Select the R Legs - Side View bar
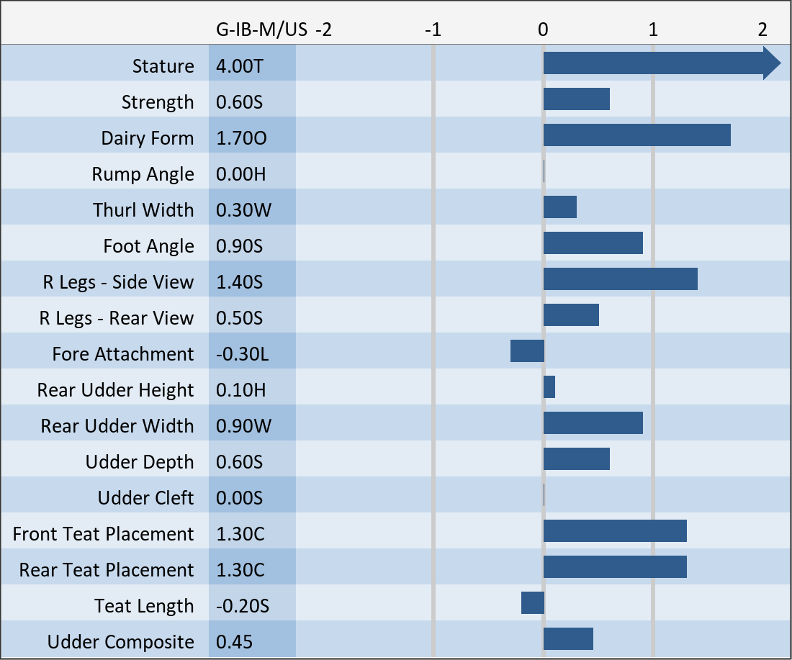792x660 pixels. pos(620,279)
